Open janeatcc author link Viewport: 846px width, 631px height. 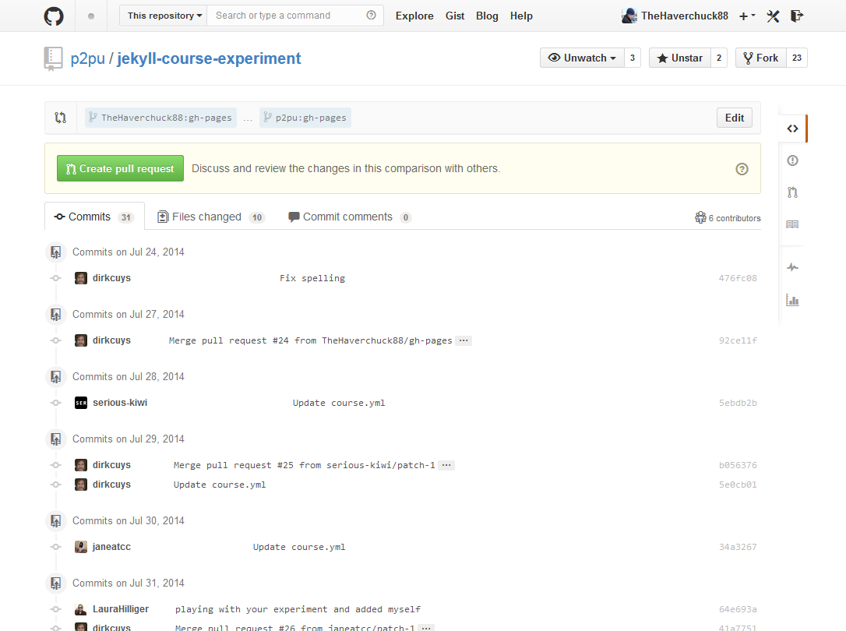[x=111, y=547]
